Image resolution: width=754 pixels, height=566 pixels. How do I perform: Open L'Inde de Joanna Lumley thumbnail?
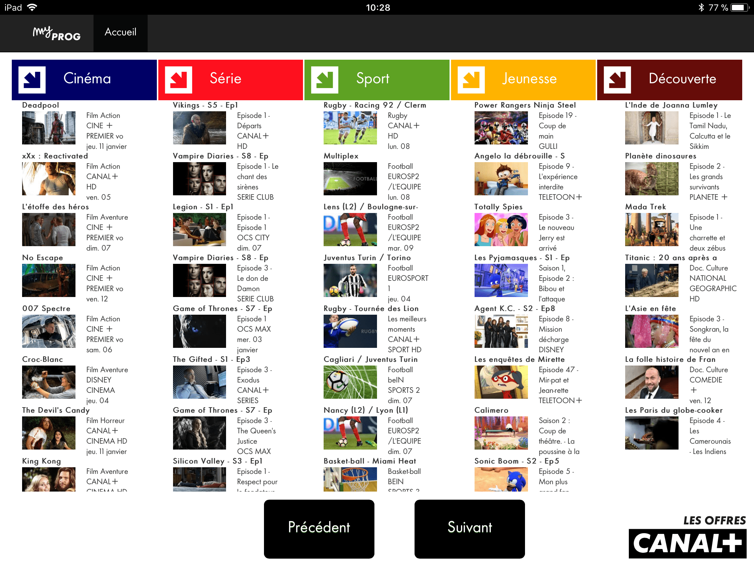coord(652,128)
